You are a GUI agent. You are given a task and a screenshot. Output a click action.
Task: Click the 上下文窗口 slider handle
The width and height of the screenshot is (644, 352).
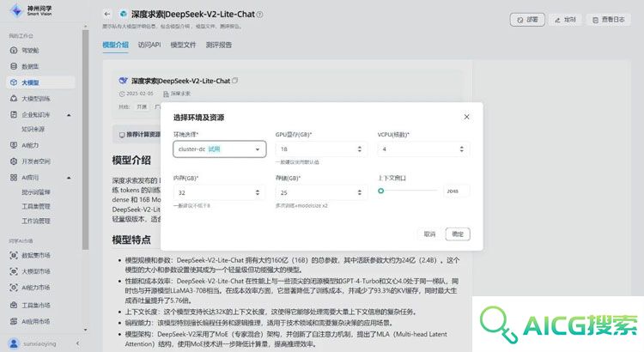tap(380, 191)
